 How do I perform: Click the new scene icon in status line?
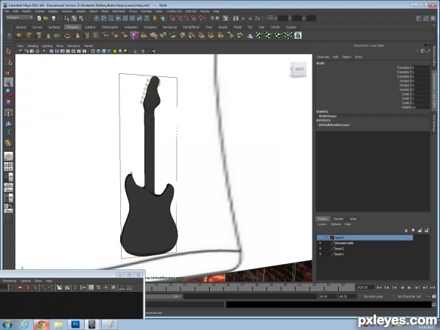(39, 18)
